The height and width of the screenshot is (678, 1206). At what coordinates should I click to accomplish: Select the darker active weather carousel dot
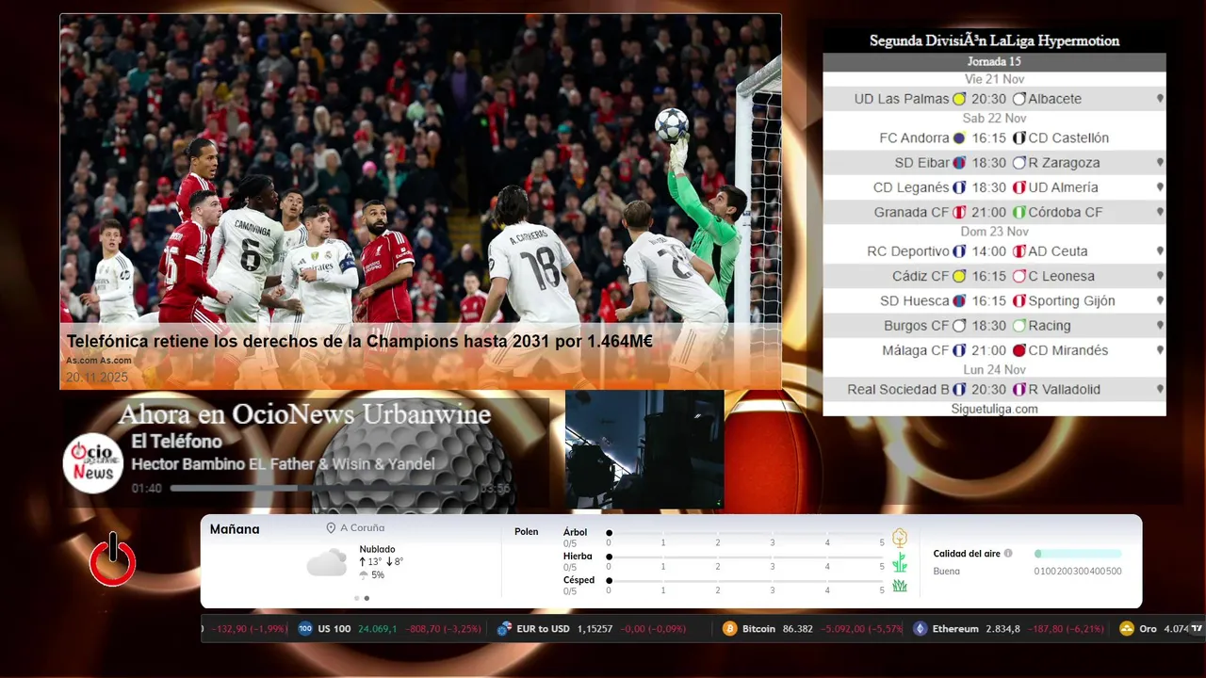click(367, 598)
